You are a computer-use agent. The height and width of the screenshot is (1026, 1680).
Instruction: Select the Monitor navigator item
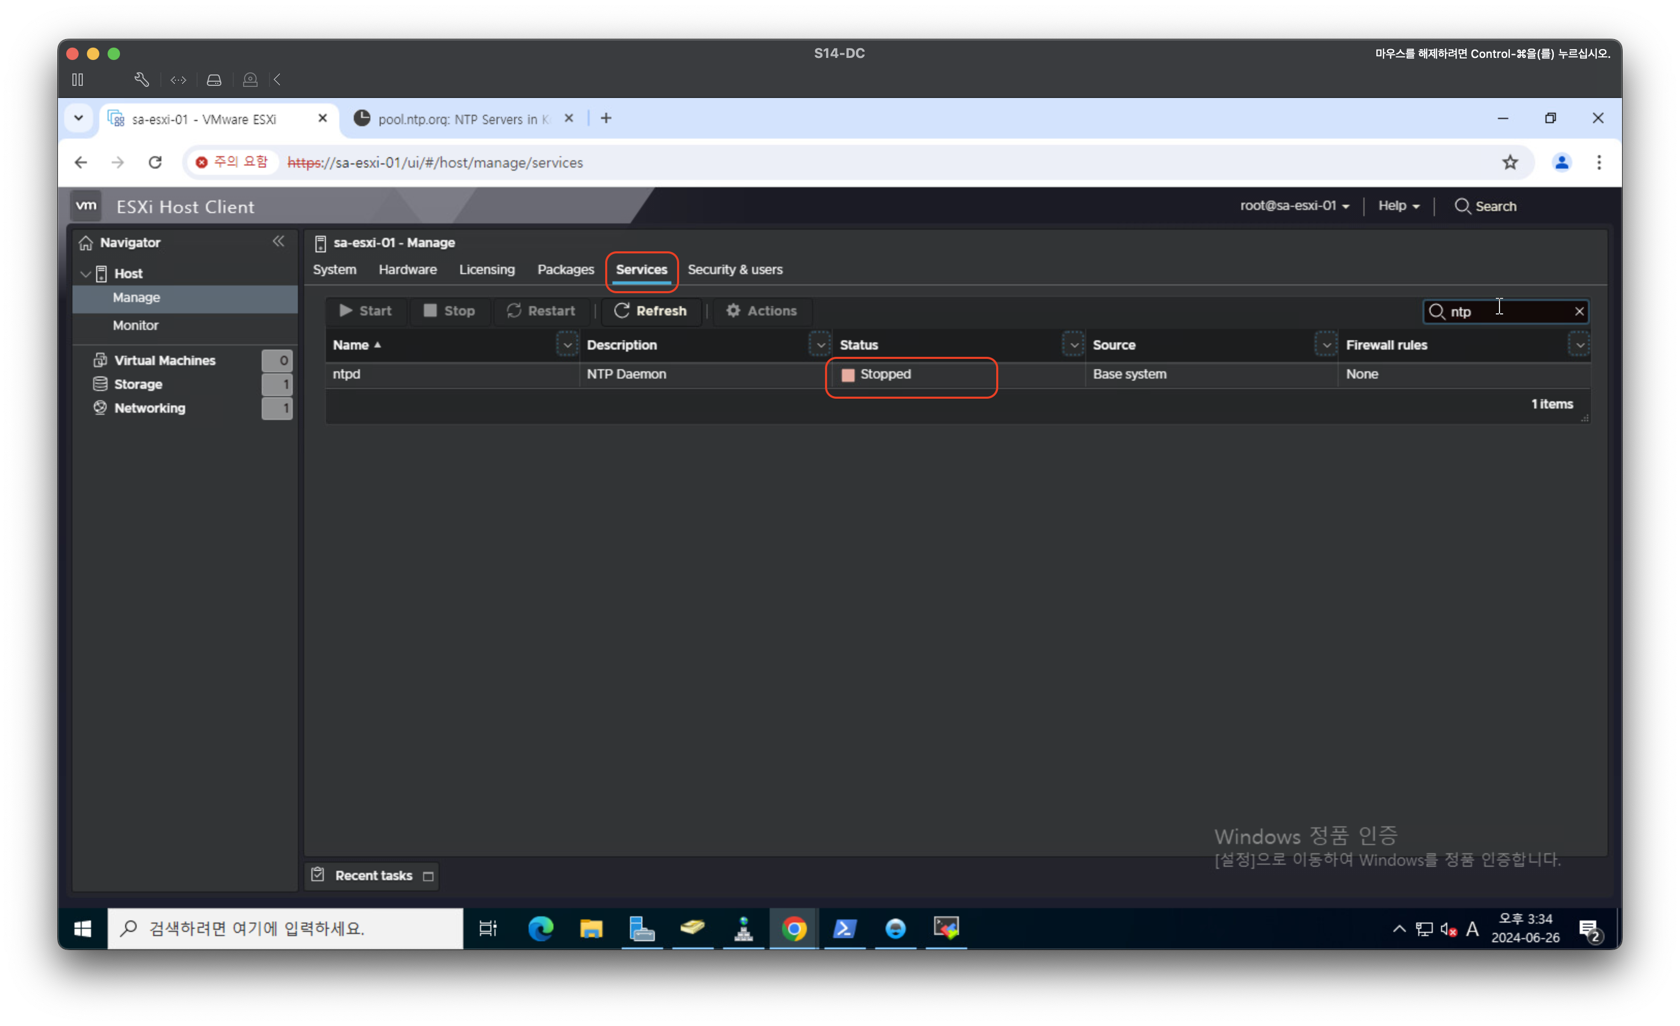tap(136, 325)
